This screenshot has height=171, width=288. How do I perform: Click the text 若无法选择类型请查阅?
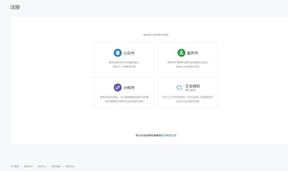148,135
